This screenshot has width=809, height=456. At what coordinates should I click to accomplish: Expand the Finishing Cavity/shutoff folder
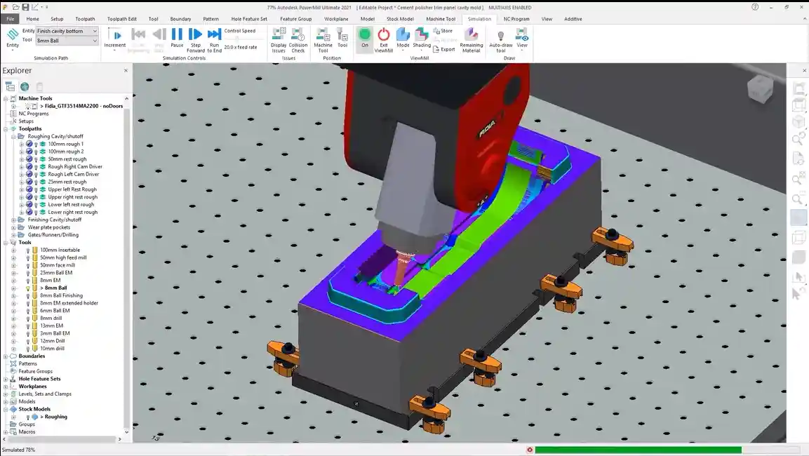click(13, 220)
